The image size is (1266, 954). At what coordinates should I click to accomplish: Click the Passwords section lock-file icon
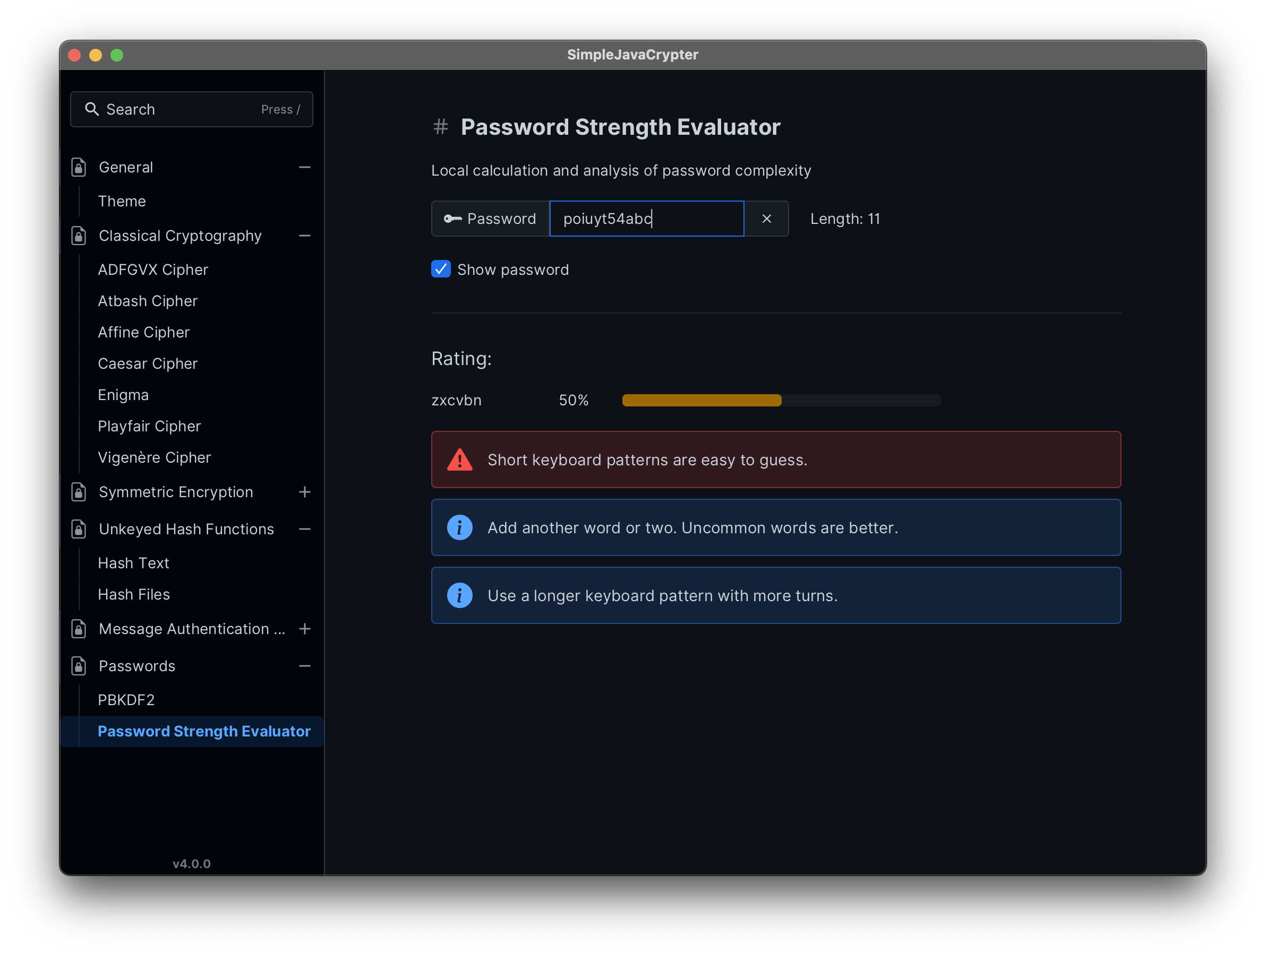pos(79,666)
